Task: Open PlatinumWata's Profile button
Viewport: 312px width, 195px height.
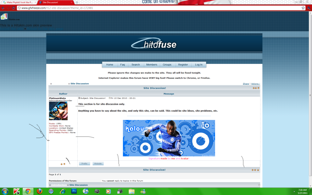Action: point(84,164)
